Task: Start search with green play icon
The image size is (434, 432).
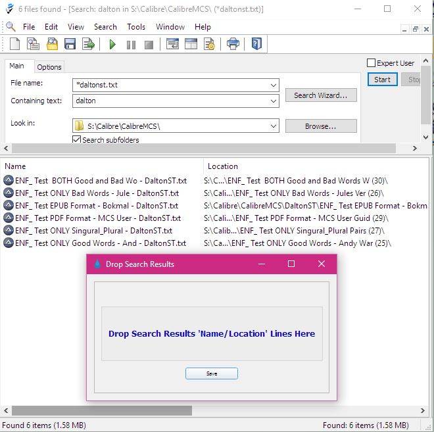Action: click(x=112, y=44)
